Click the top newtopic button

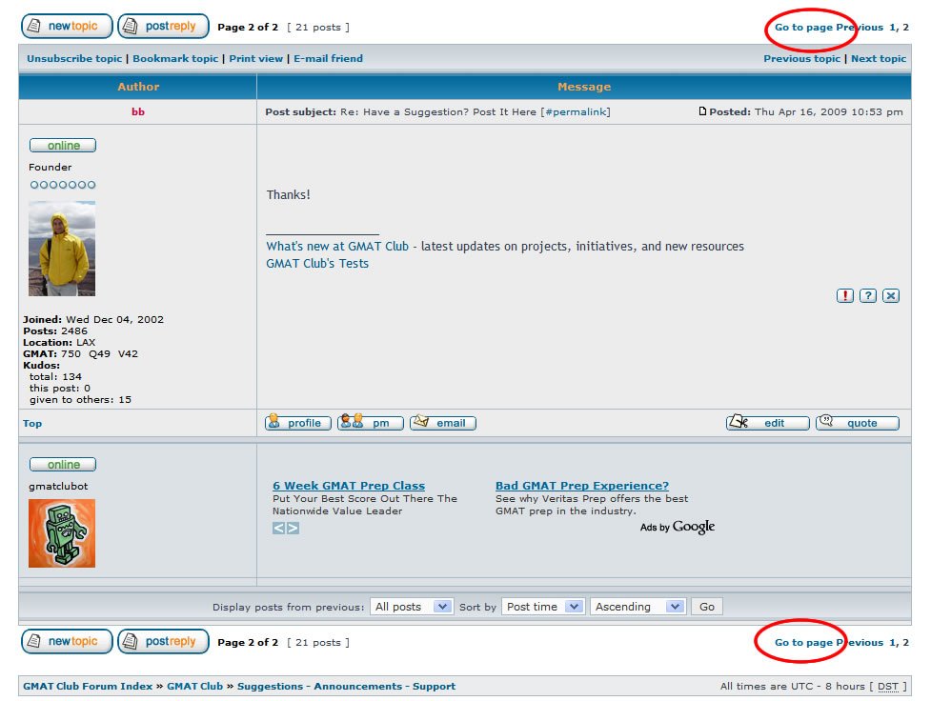coord(67,27)
